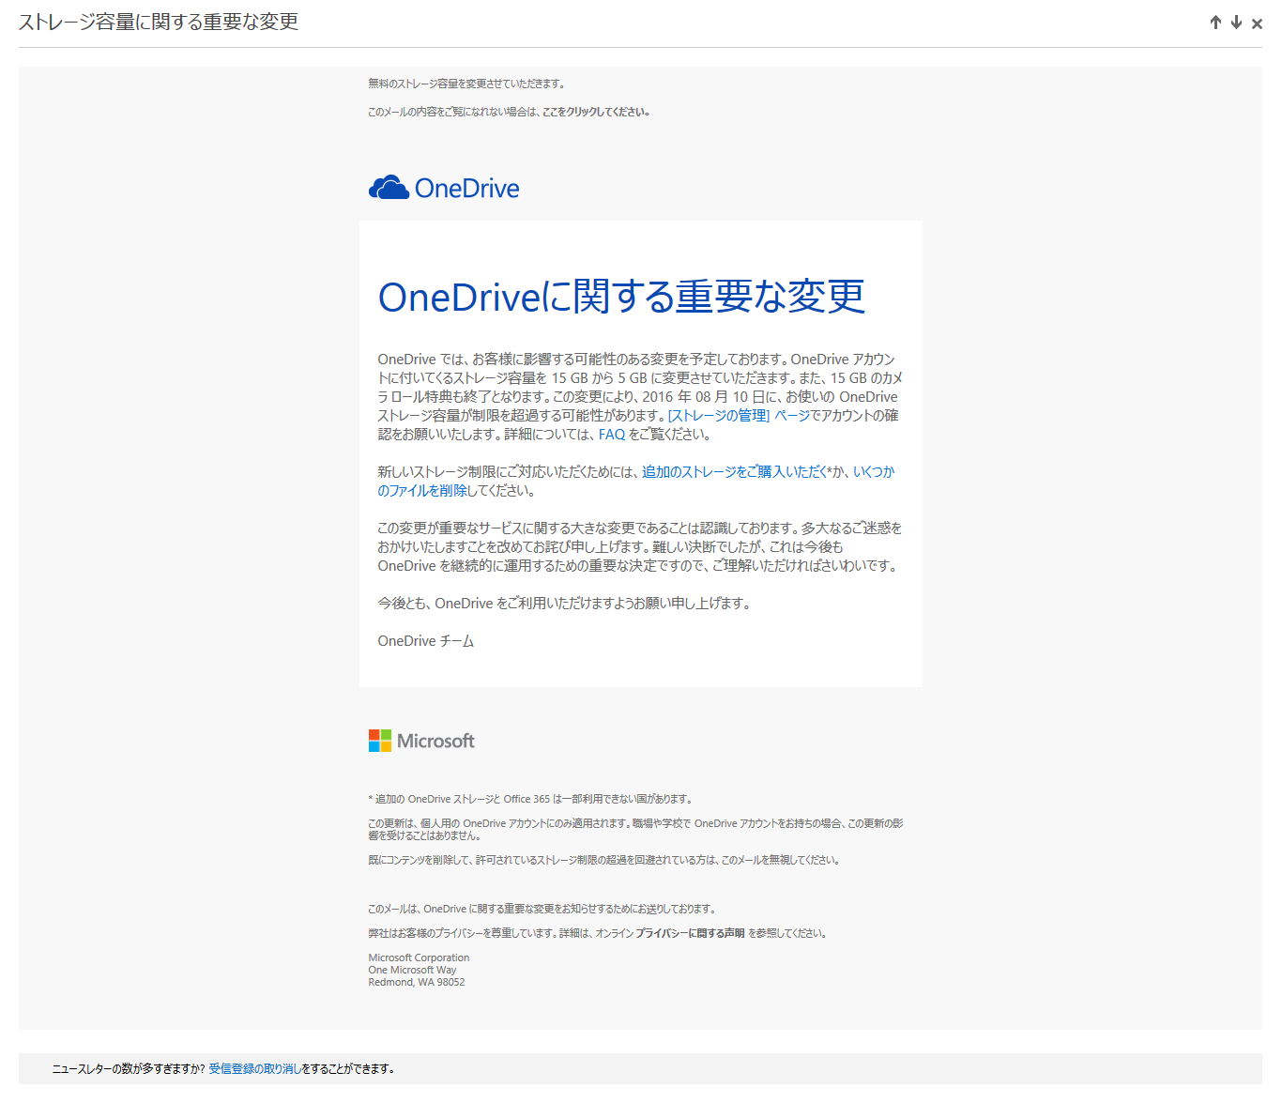Click the 今後とも、OneDrive closing sentence
Screen dimensions: 1282x1103
click(565, 603)
